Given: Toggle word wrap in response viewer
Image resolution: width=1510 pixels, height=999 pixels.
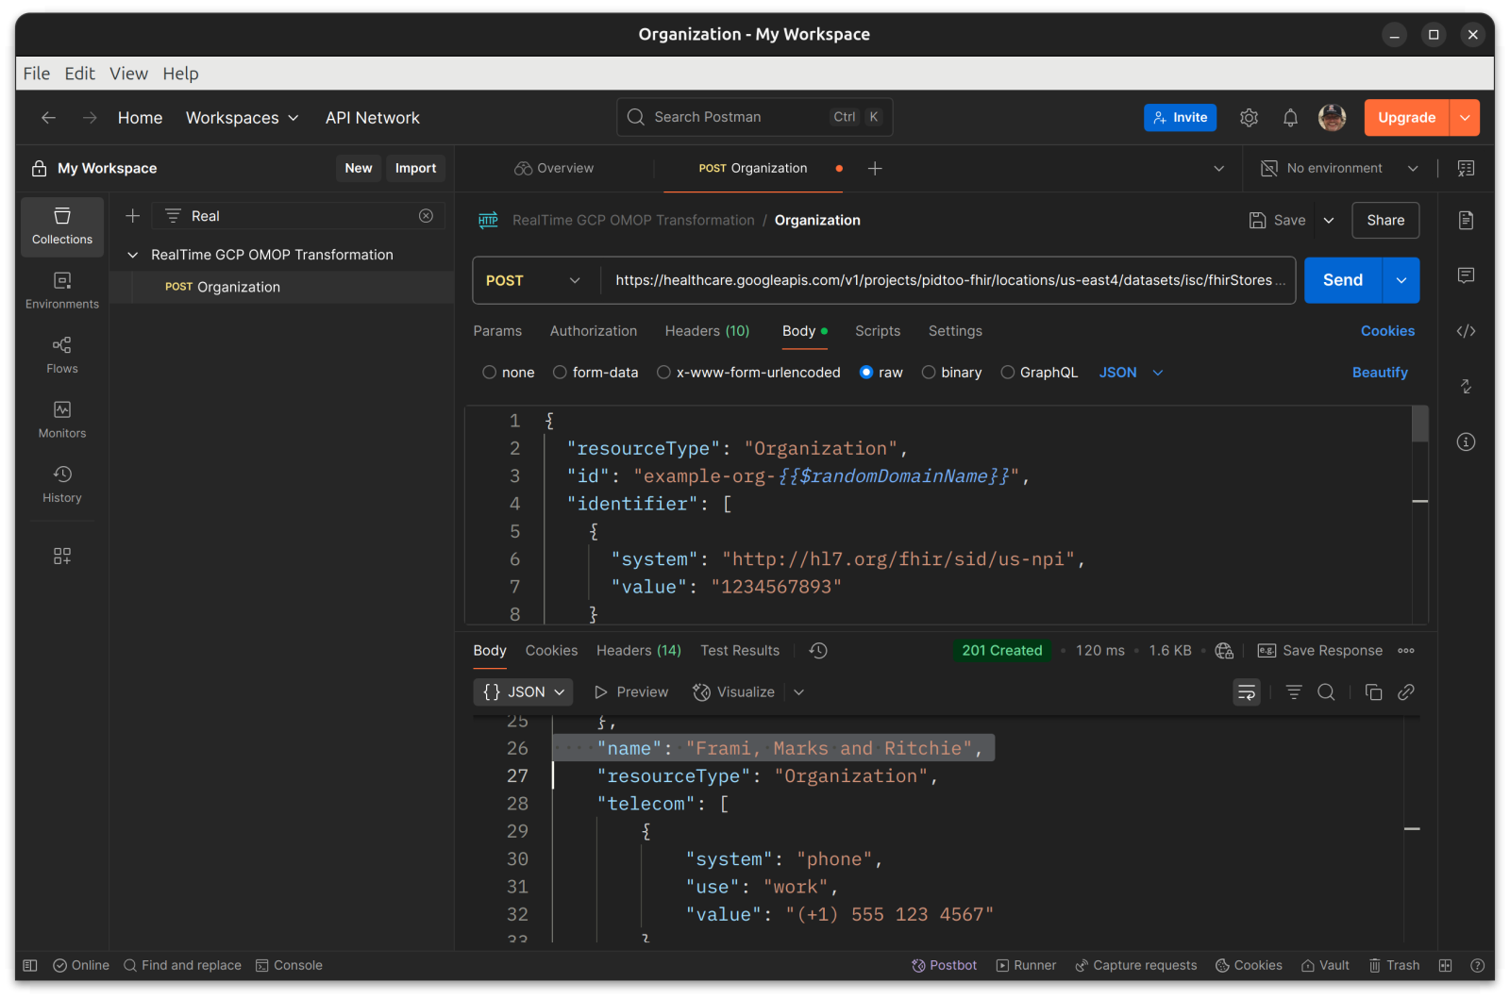Looking at the screenshot, I should (x=1247, y=692).
